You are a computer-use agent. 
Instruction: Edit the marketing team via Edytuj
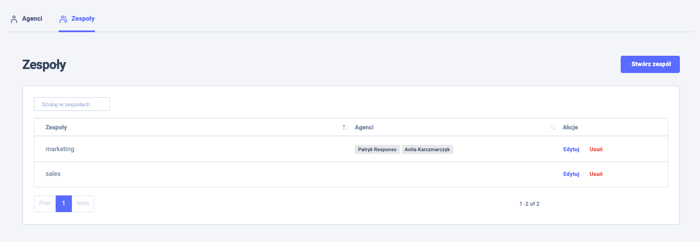(571, 149)
